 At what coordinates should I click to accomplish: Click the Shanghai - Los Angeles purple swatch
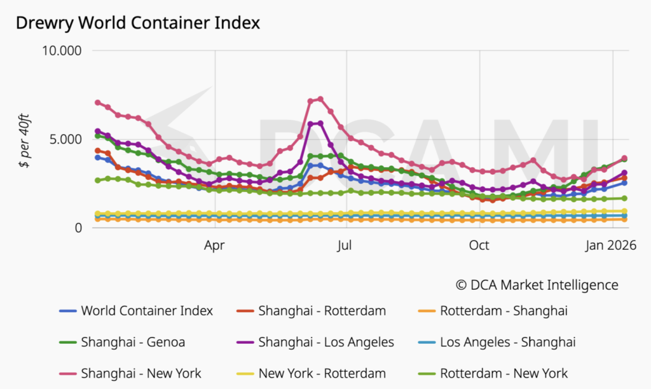244,342
